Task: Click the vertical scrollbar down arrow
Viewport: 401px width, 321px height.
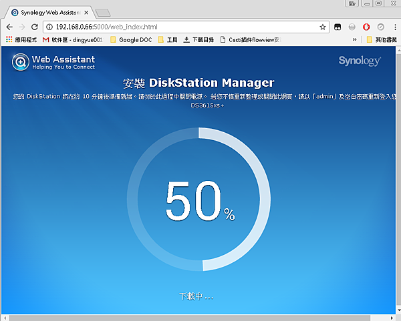Action: 398,310
